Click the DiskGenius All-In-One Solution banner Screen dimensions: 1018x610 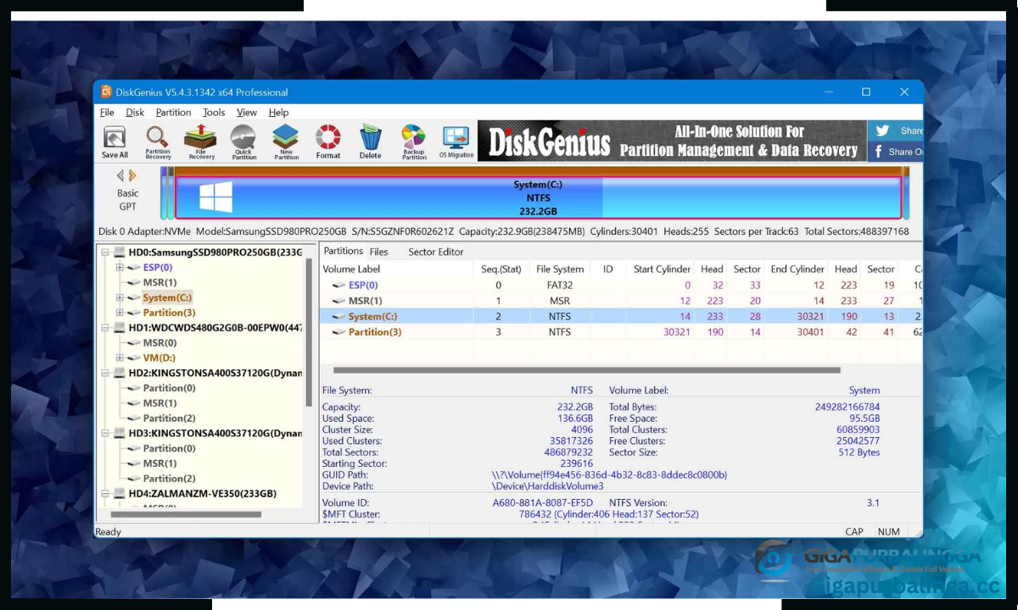(672, 141)
